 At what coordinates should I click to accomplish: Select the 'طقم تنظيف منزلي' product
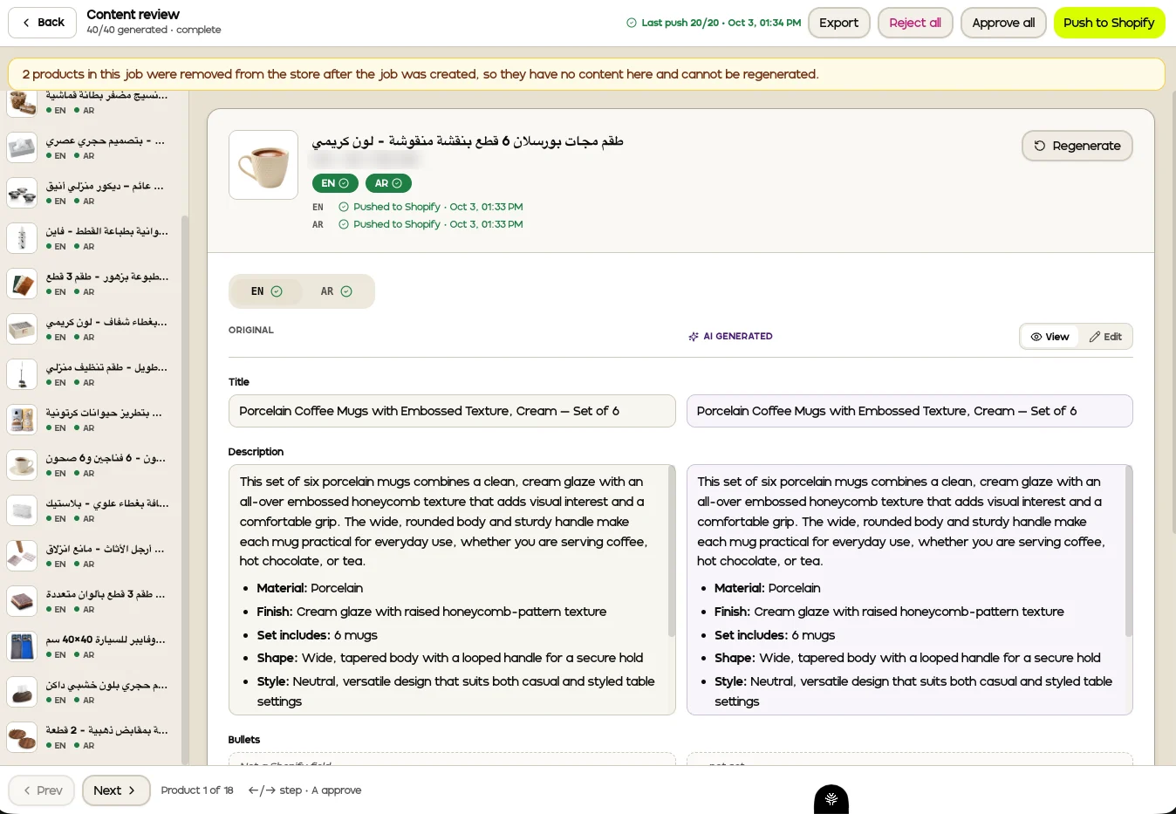point(92,374)
